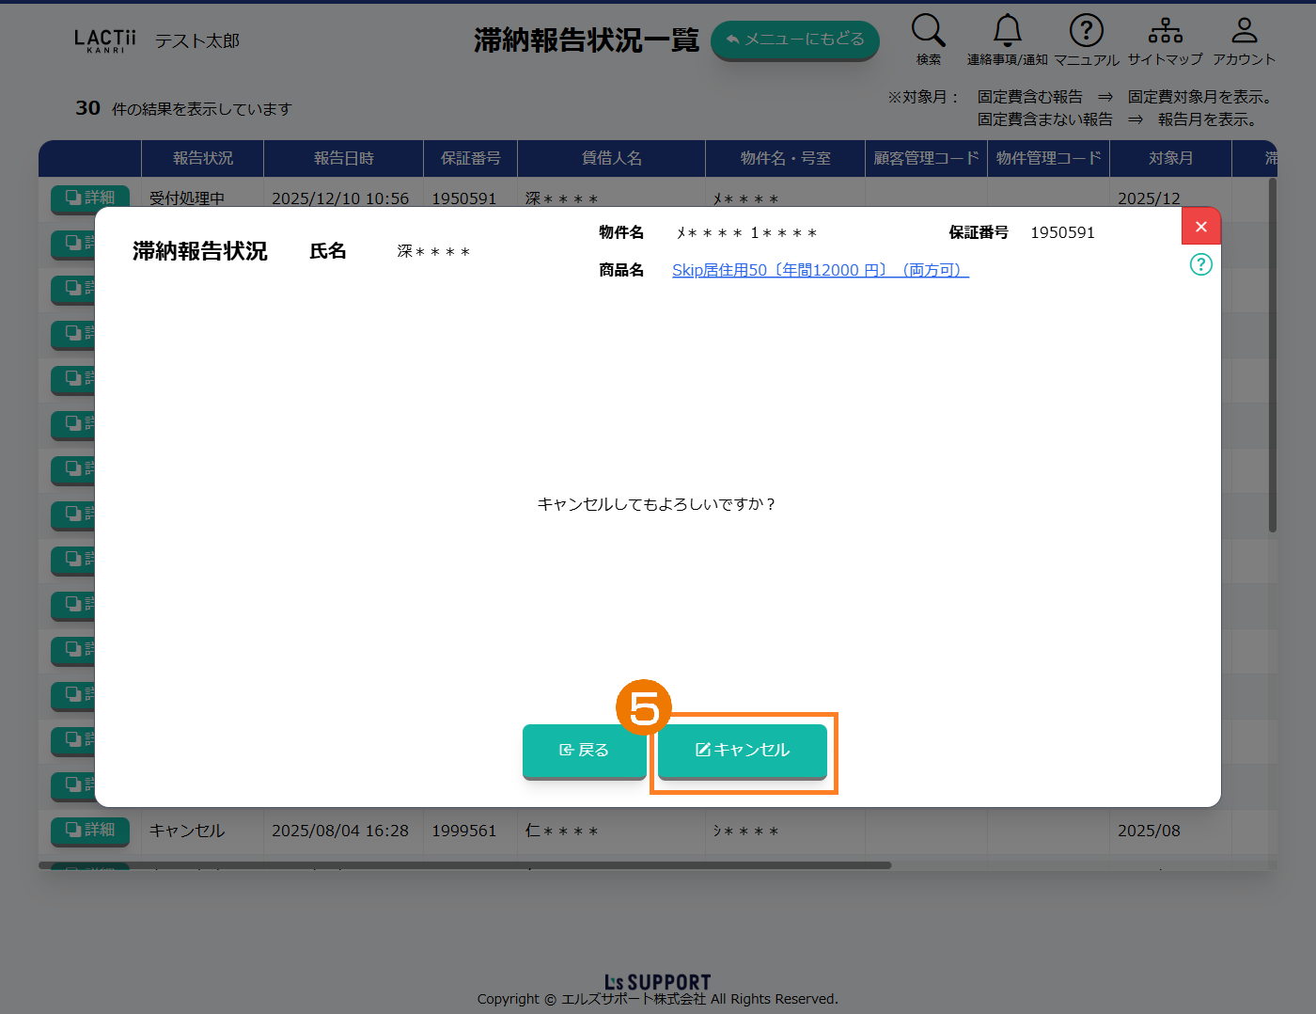1316x1014 pixels.
Task: Select the 報告状況 column header
Action: (x=202, y=158)
